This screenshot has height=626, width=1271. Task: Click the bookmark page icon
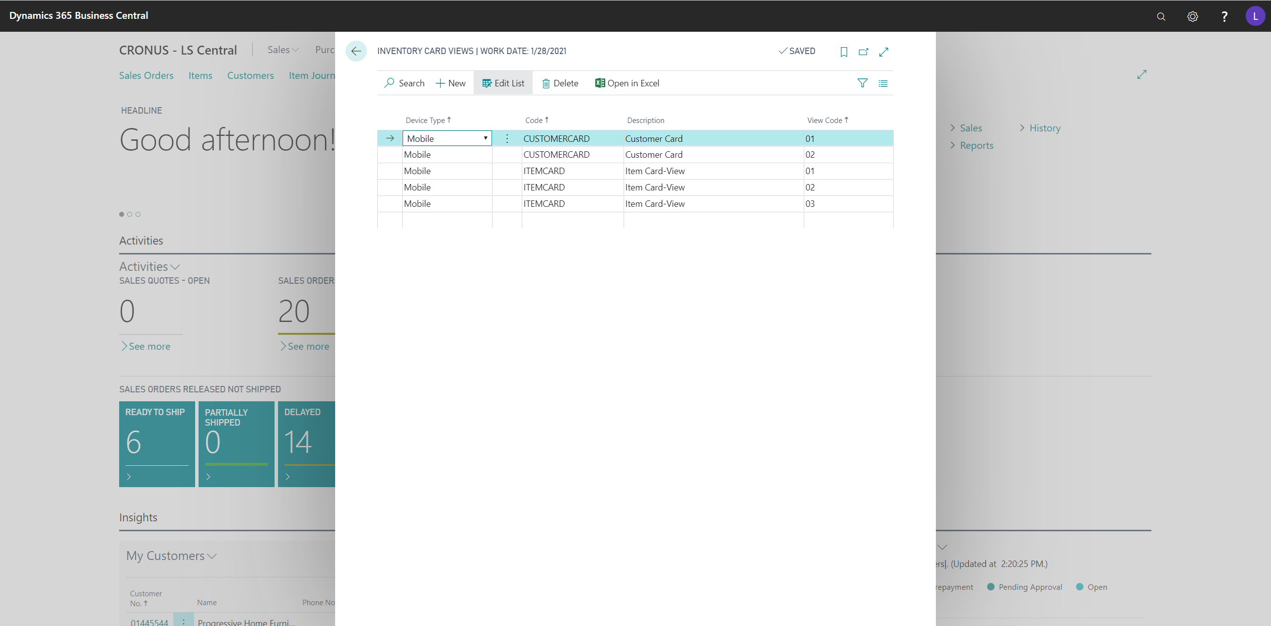[844, 52]
